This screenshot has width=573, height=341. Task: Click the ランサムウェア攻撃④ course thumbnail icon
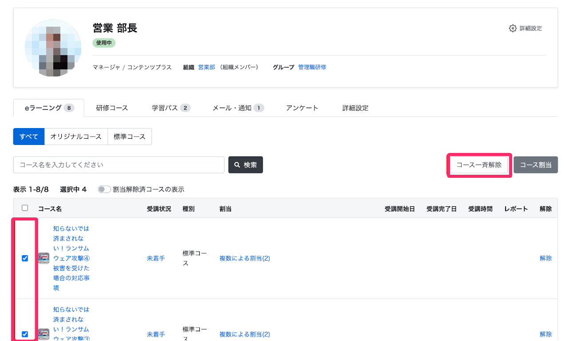click(43, 258)
